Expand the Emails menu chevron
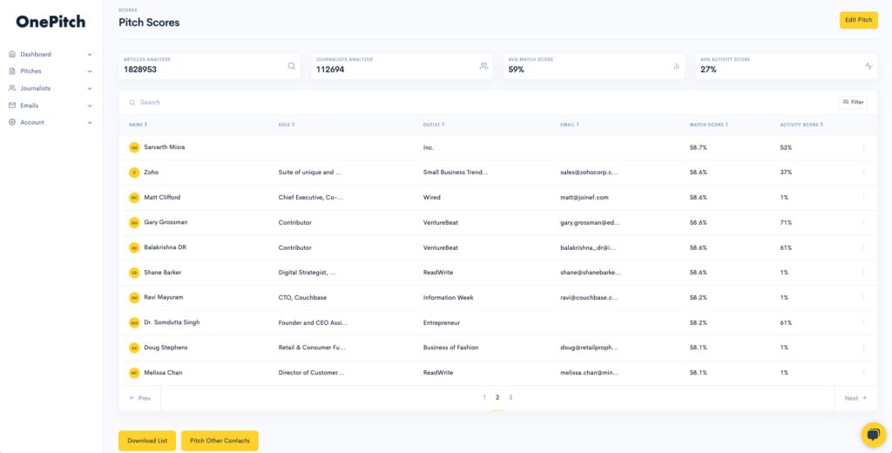 point(90,106)
